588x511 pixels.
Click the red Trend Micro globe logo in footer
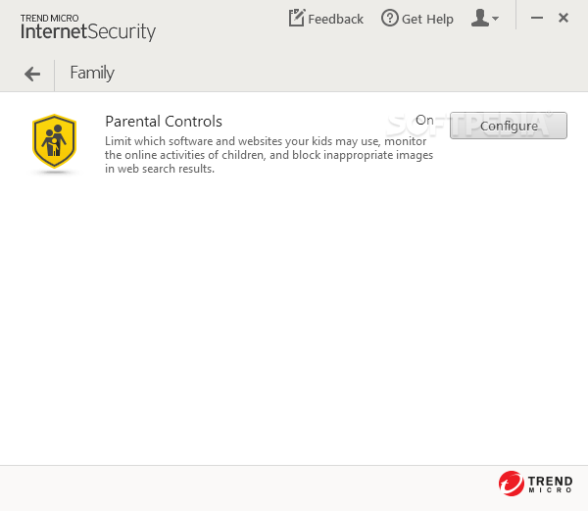(512, 484)
